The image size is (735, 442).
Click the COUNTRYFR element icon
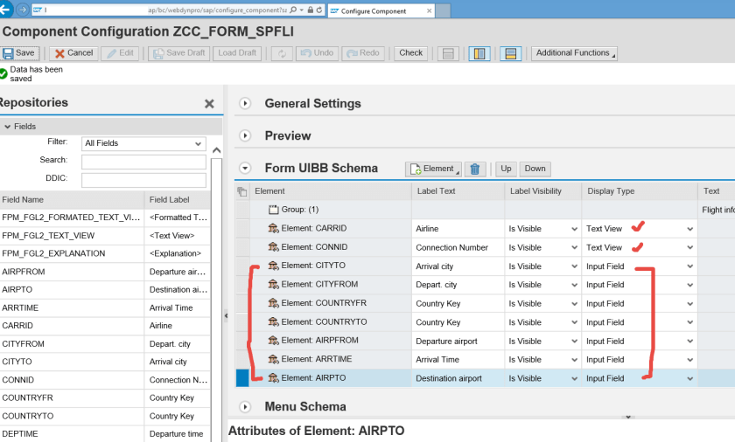pyautogui.click(x=273, y=303)
